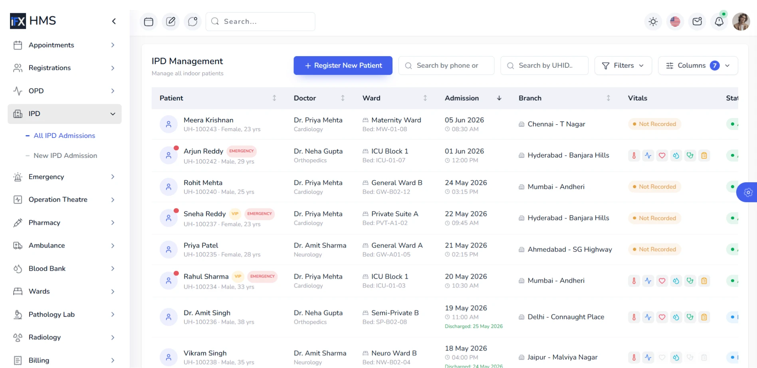Click Rohit Mehta's patient avatar icon
Screen dimensions: 757x368
click(168, 187)
